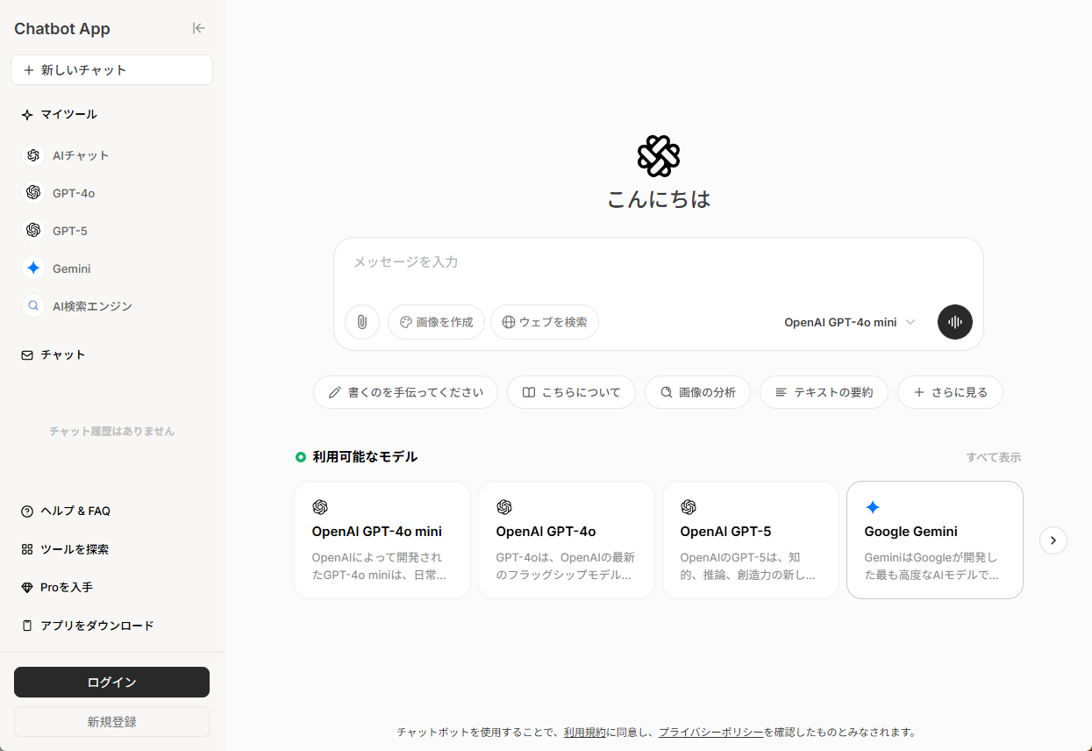The height and width of the screenshot is (751, 1092).
Task: Open GPT-5 from the sidebar tools
Action: [111, 230]
